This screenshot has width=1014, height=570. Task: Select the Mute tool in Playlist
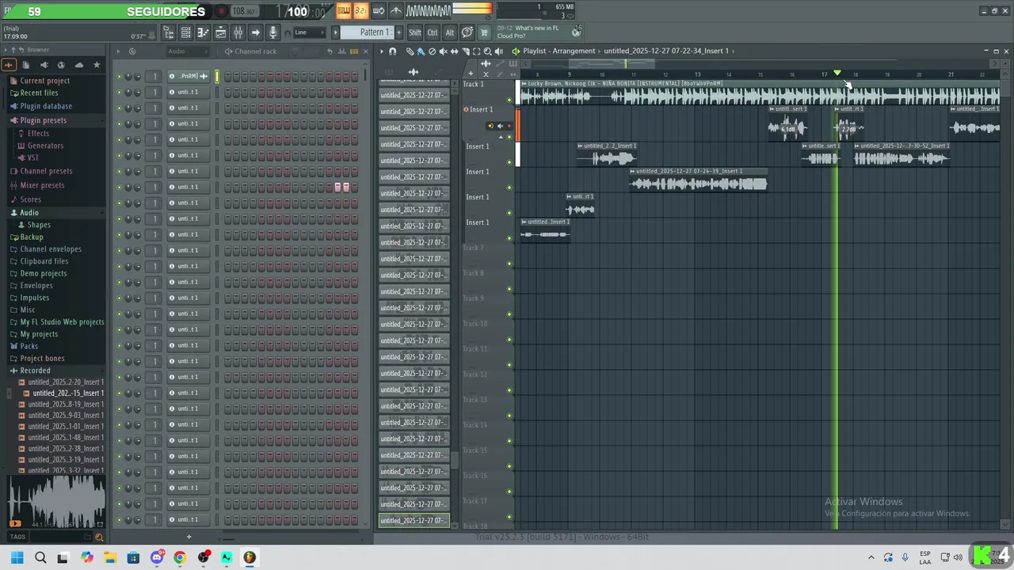pyautogui.click(x=443, y=51)
